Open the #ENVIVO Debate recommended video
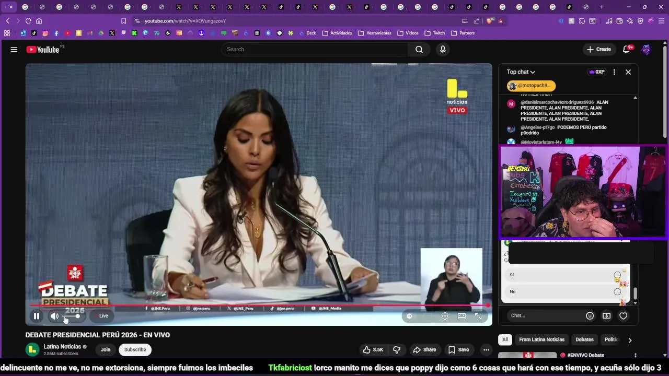 click(568, 356)
